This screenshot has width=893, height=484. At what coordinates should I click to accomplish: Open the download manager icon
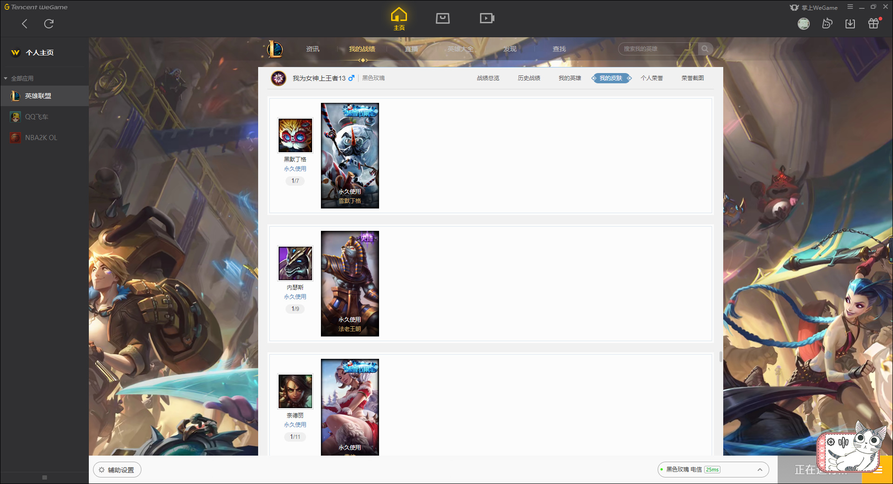[x=850, y=24]
